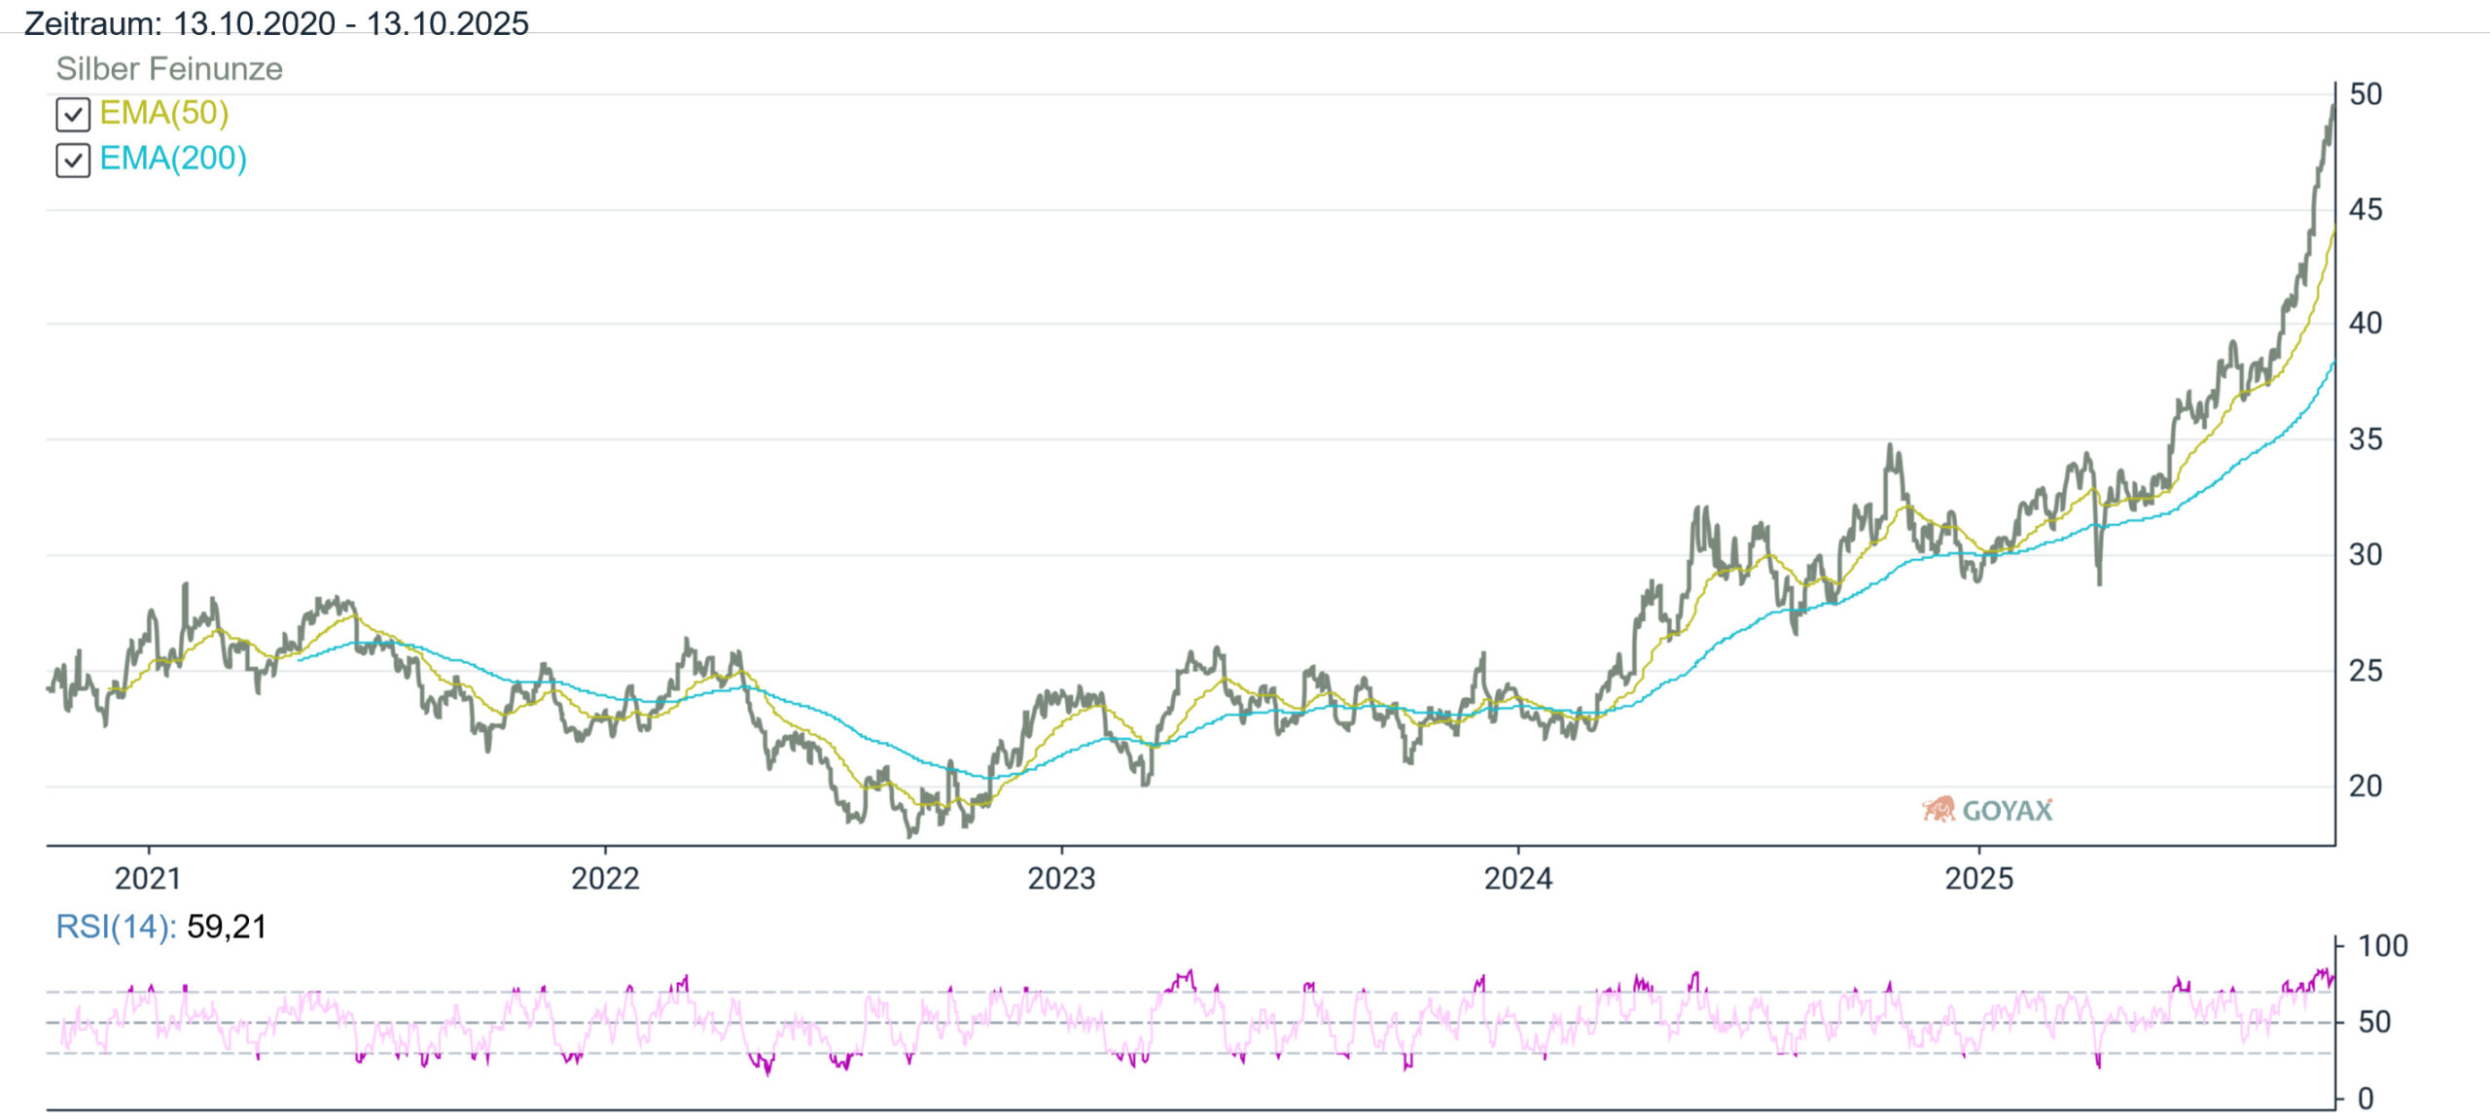Click the 50 price axis label
Viewport: 2490px width, 1120px height.
click(2365, 94)
